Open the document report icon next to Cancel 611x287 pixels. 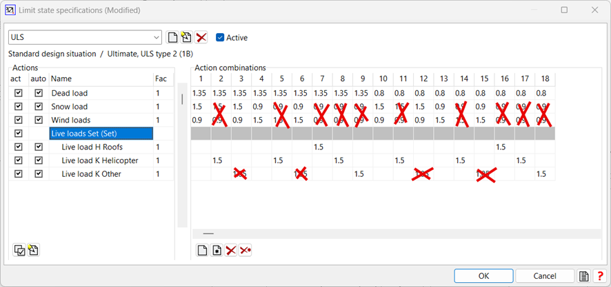(x=584, y=276)
